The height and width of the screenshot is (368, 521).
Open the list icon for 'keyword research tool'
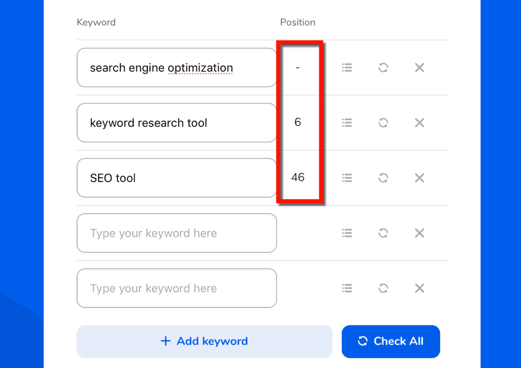click(x=347, y=122)
